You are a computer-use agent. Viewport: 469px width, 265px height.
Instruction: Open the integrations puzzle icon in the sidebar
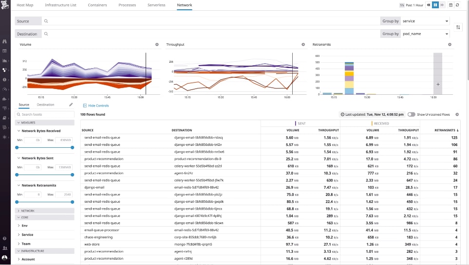coord(4,99)
